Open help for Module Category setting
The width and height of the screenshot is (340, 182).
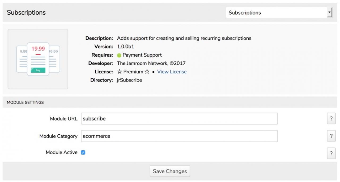coord(331,136)
